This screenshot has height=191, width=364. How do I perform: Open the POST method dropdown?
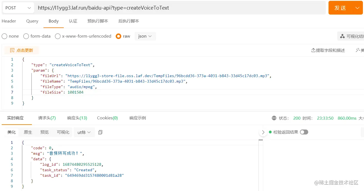18,8
